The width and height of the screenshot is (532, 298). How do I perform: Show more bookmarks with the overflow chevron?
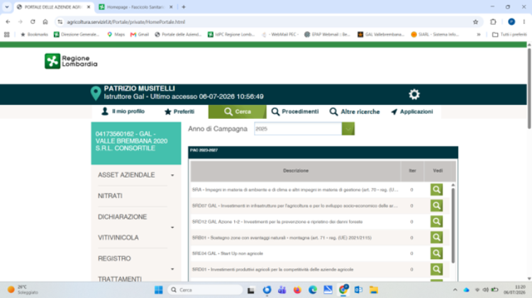click(x=478, y=35)
